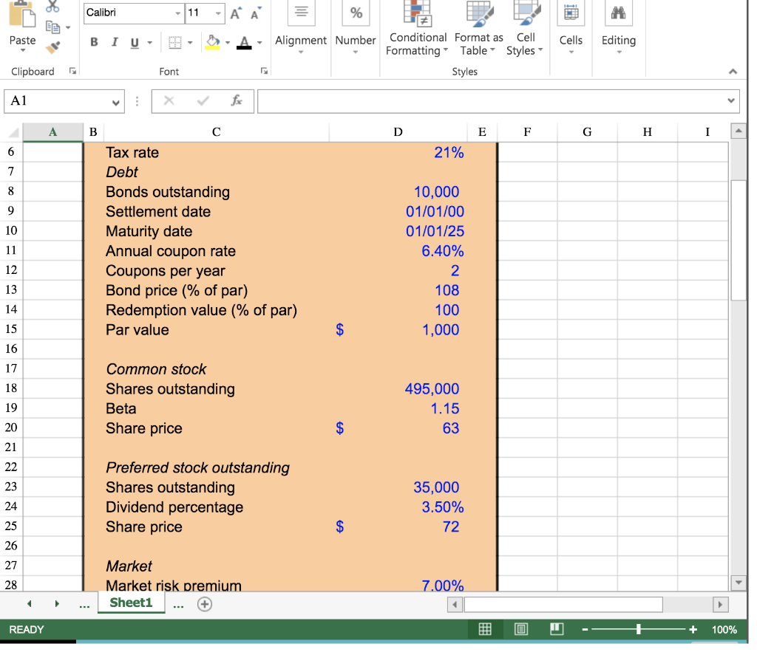
Task: Open the Conditional Formatting menu
Action: coord(416,35)
